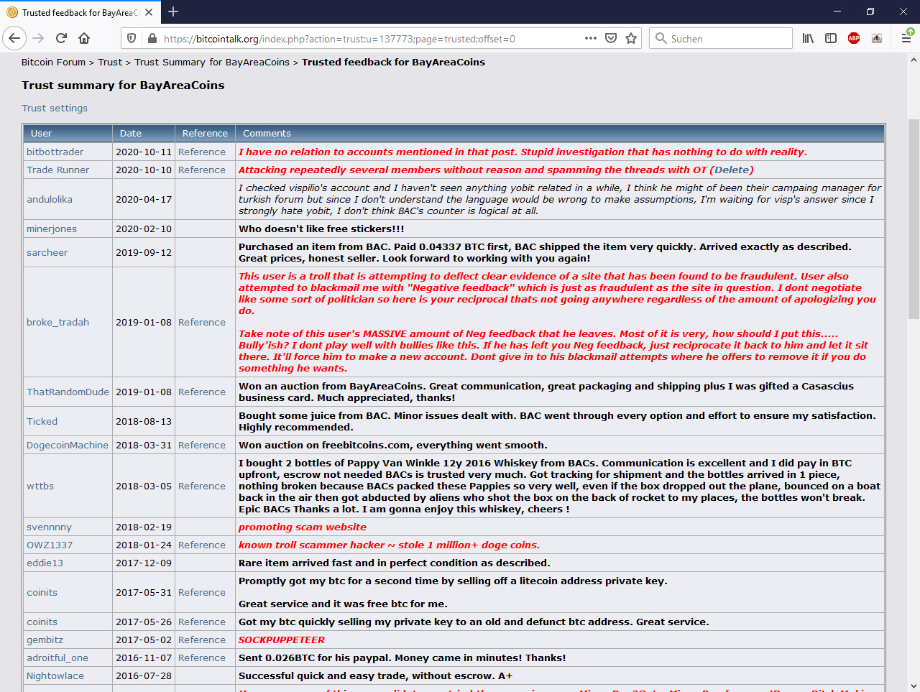Viewport: 920px width, 692px height.
Task: Open the adroitful_one user profile
Action: tap(57, 658)
